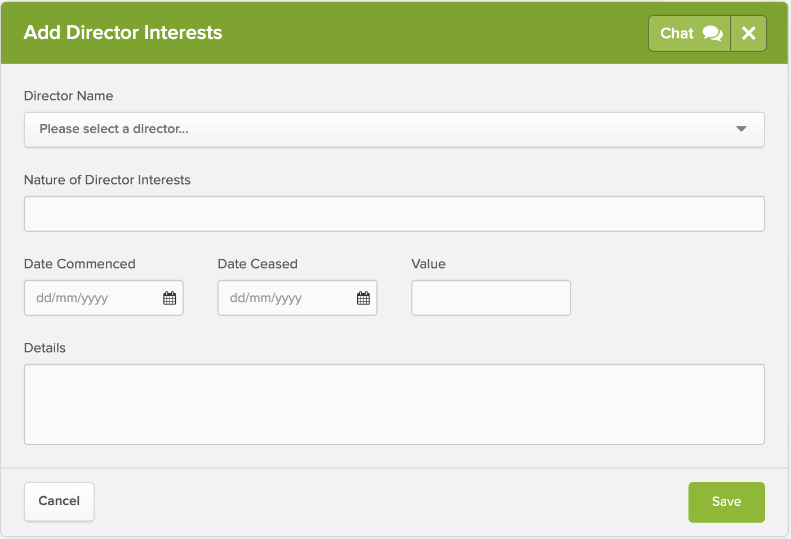Click into the Date Commenced date field
The height and width of the screenshot is (539, 791).
coord(104,298)
